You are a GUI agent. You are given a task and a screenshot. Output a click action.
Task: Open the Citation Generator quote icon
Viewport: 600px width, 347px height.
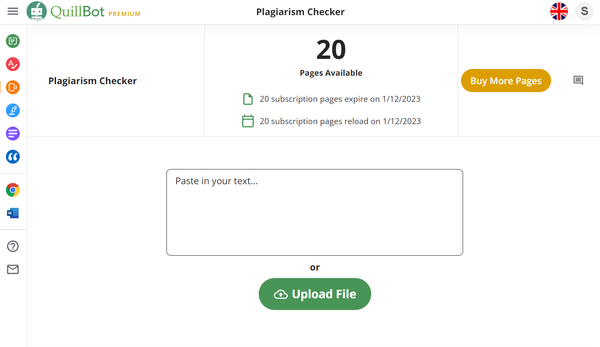tap(13, 156)
